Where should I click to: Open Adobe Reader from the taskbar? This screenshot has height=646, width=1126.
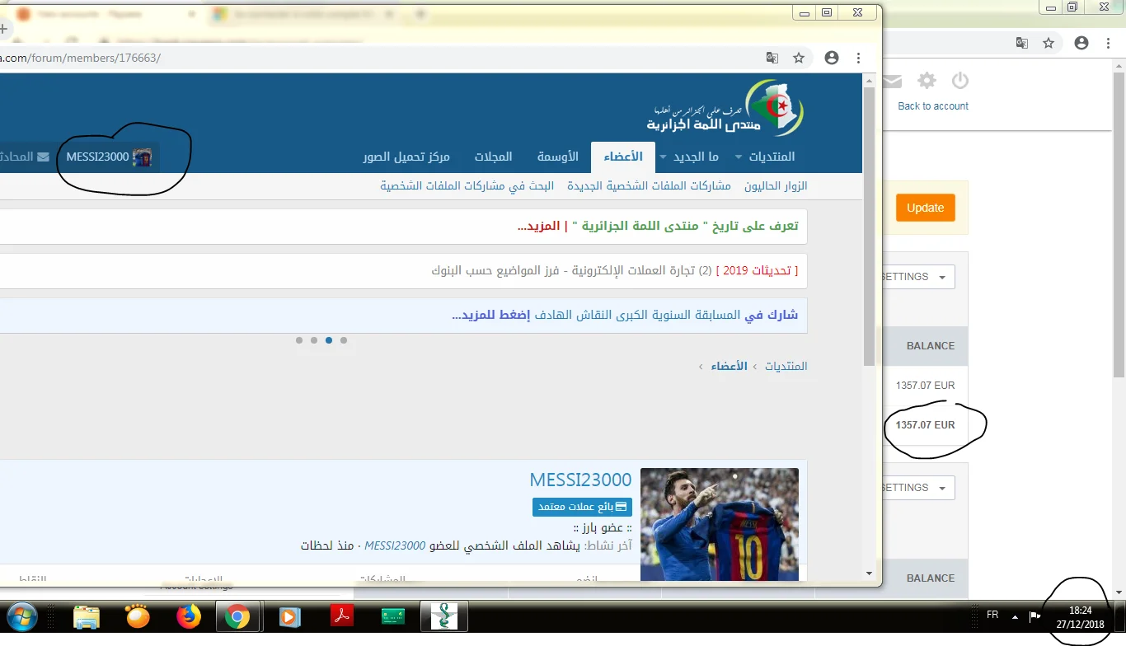click(342, 616)
